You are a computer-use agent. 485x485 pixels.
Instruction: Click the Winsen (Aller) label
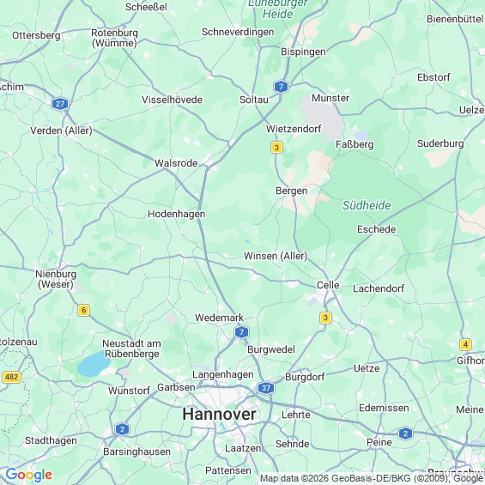pos(276,256)
